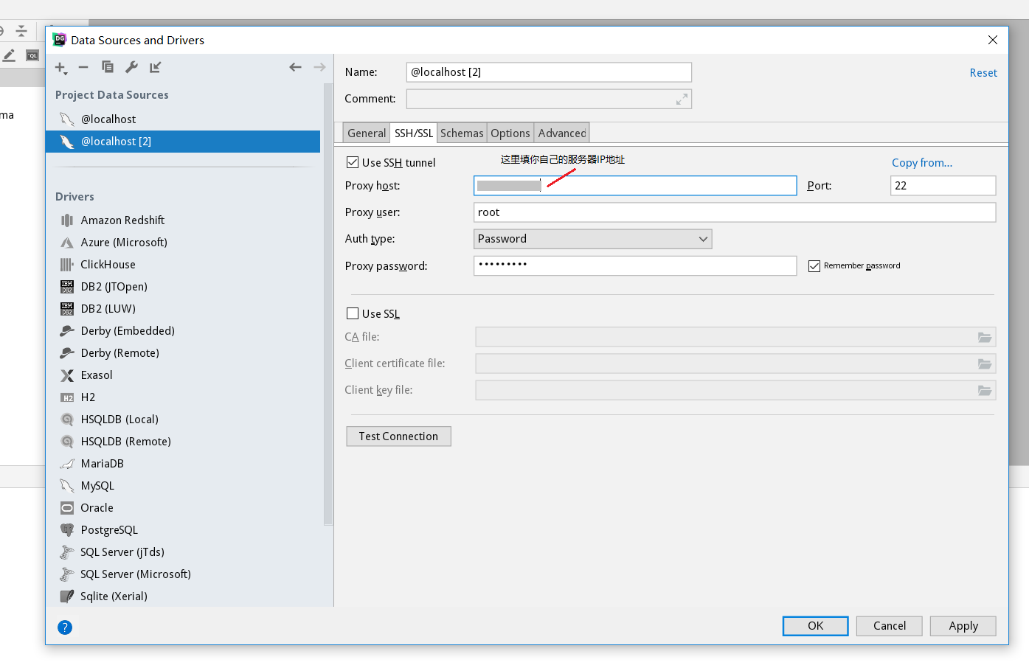The height and width of the screenshot is (668, 1029).
Task: Click the make global import icon
Action: click(155, 67)
